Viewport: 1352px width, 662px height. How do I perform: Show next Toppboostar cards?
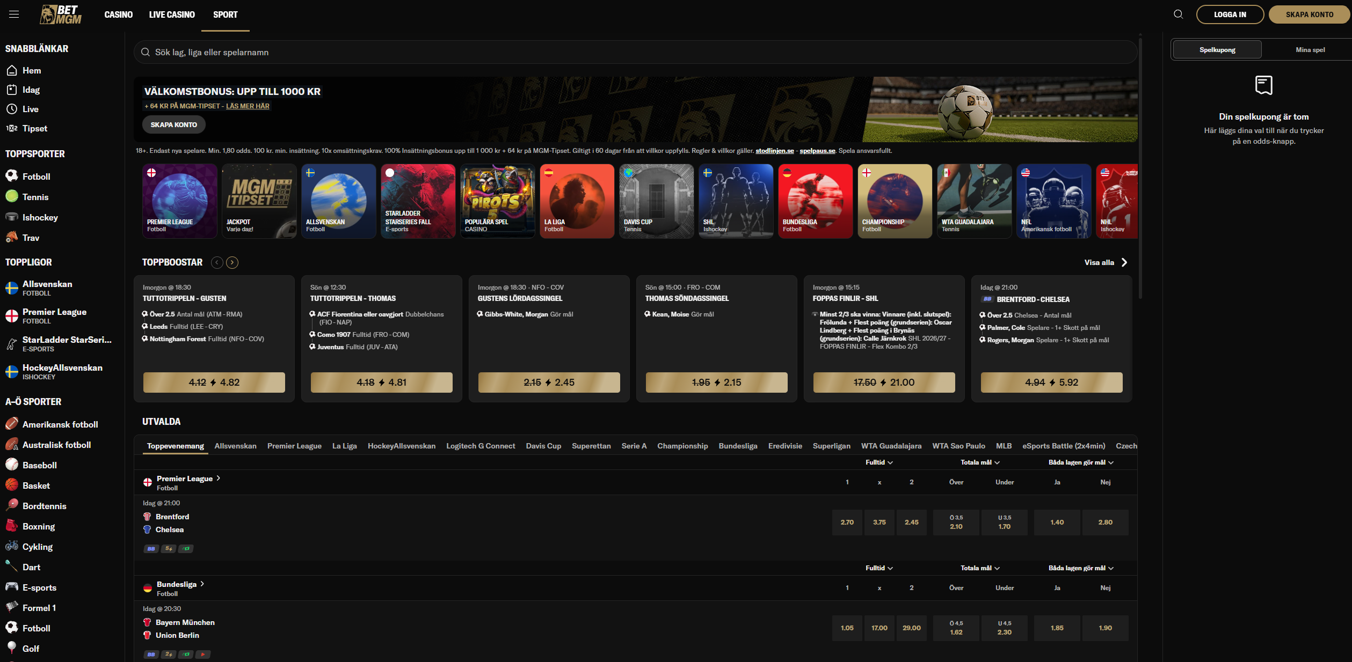(232, 262)
